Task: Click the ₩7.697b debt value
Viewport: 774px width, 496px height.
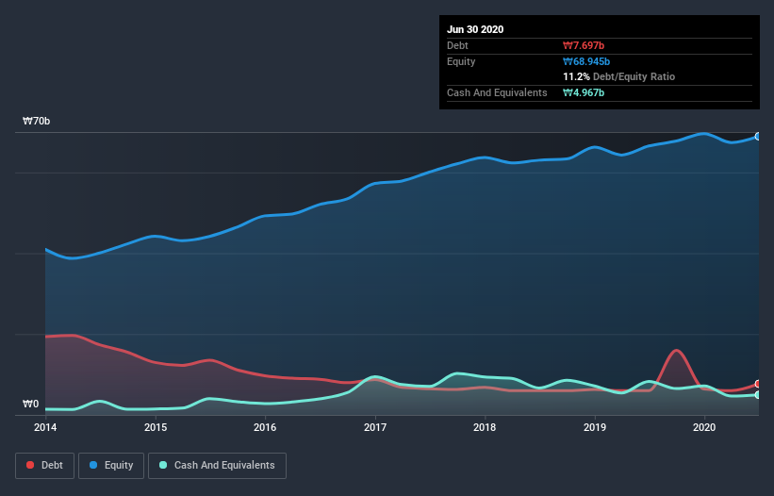Action: [584, 45]
